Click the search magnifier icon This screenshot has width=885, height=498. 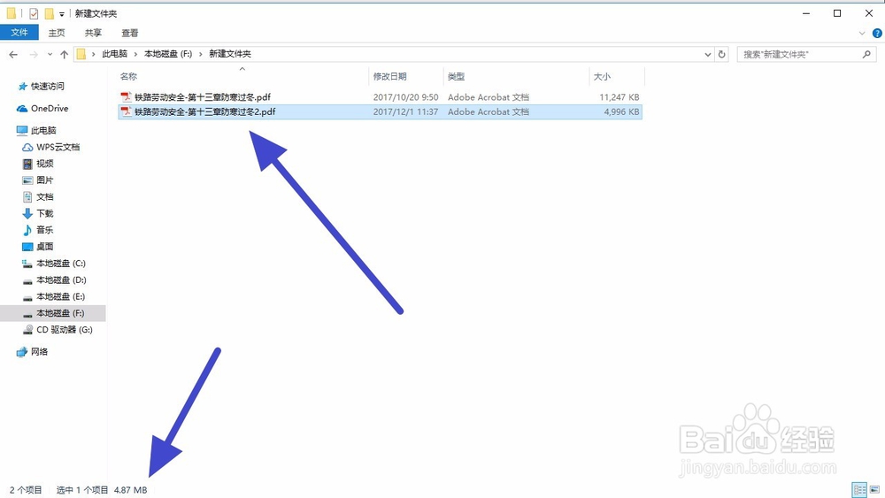click(x=867, y=54)
